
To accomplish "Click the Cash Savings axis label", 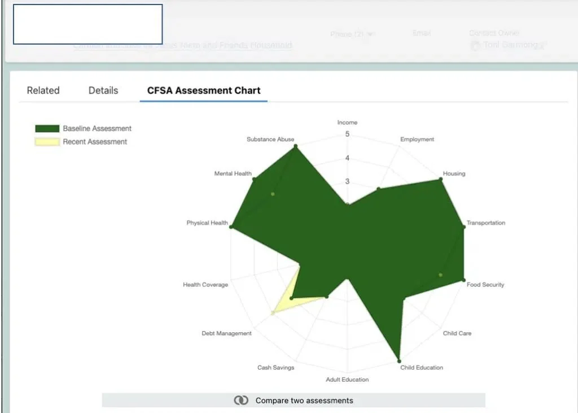I will (275, 368).
